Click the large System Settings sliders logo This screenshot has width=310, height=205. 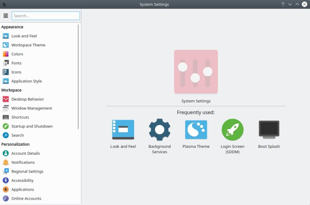[x=196, y=72]
